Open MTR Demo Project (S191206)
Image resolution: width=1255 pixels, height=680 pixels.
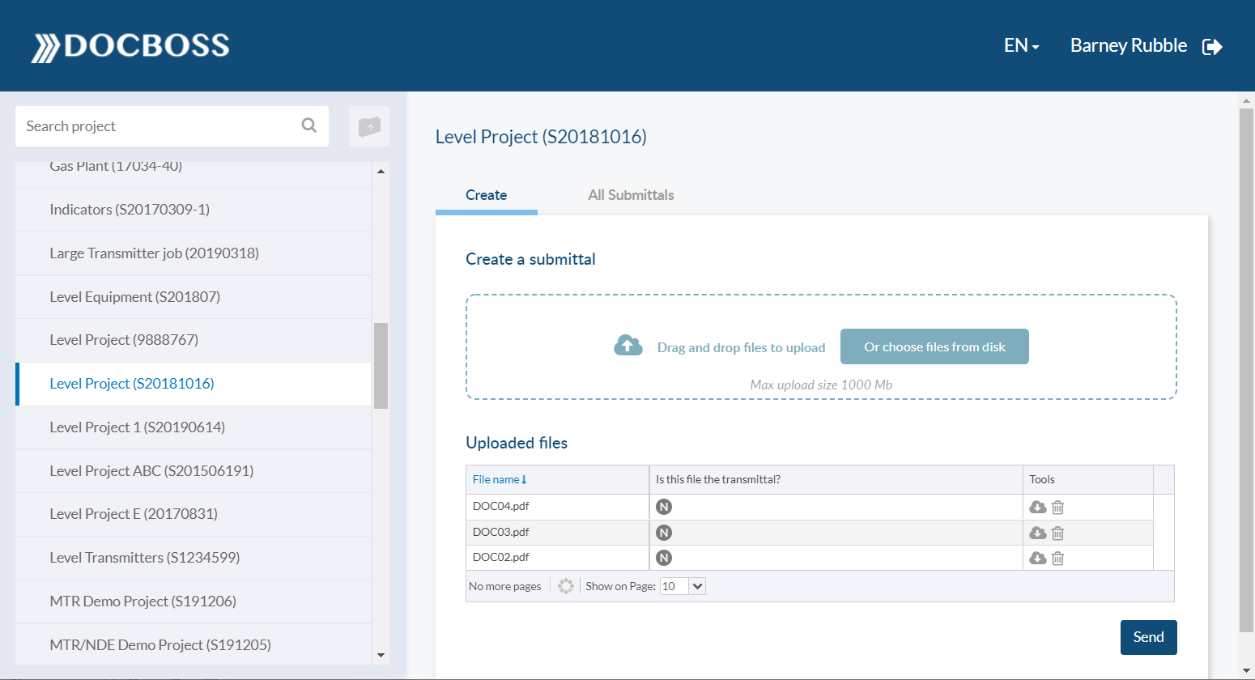pos(194,601)
